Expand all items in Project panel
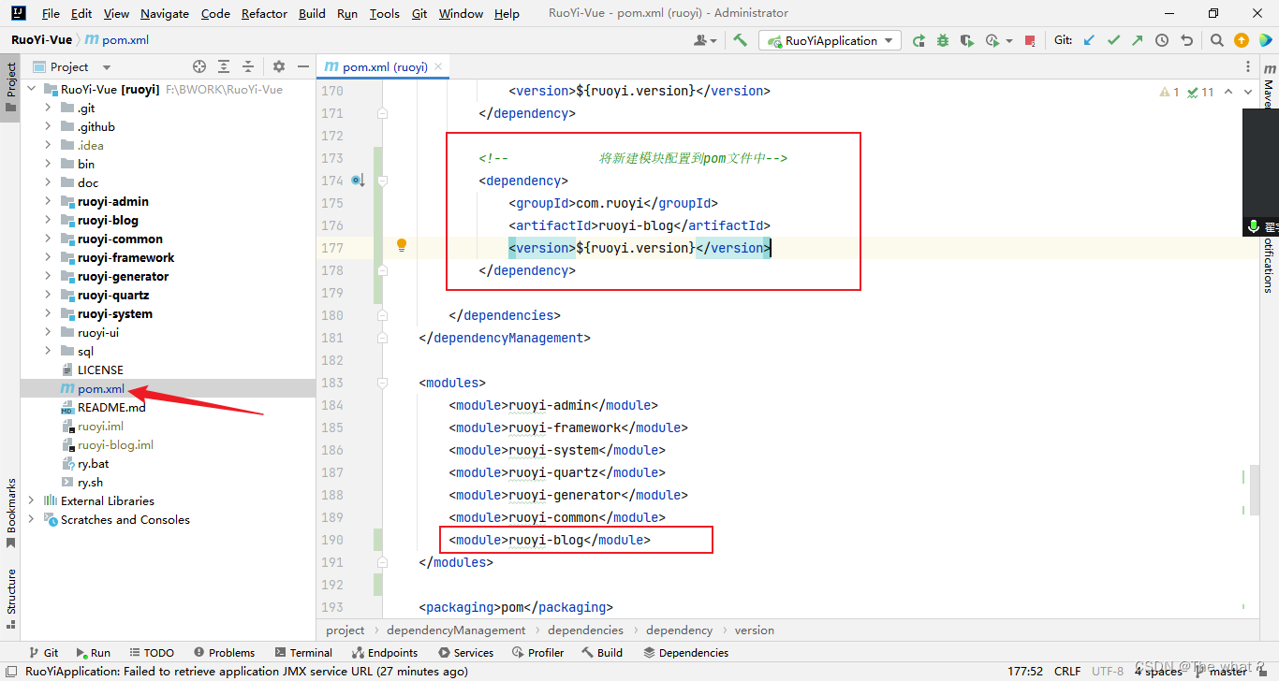The height and width of the screenshot is (681, 1279). click(224, 66)
